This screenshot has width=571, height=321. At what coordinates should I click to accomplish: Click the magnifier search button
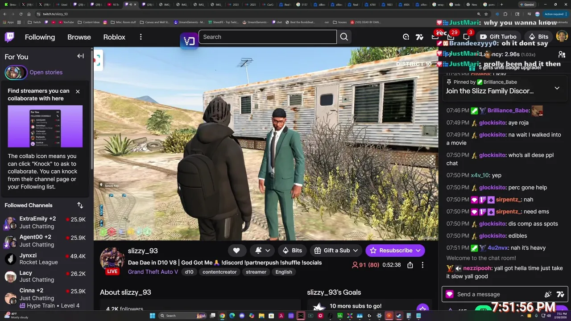pos(344,37)
